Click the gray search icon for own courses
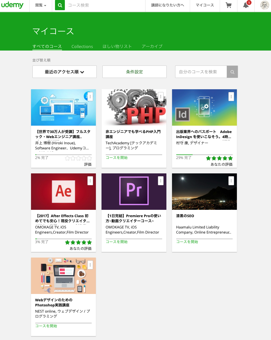271x340 pixels. [232, 72]
